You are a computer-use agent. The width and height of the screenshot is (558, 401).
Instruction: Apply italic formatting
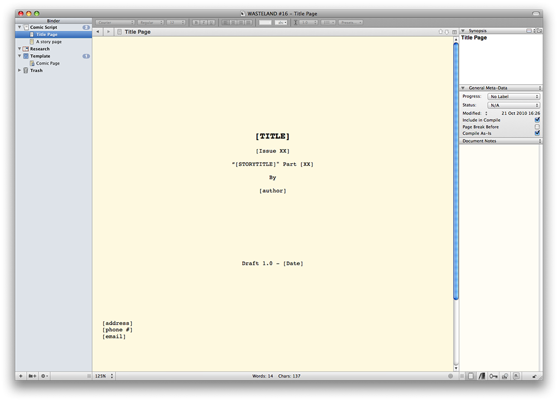point(204,22)
